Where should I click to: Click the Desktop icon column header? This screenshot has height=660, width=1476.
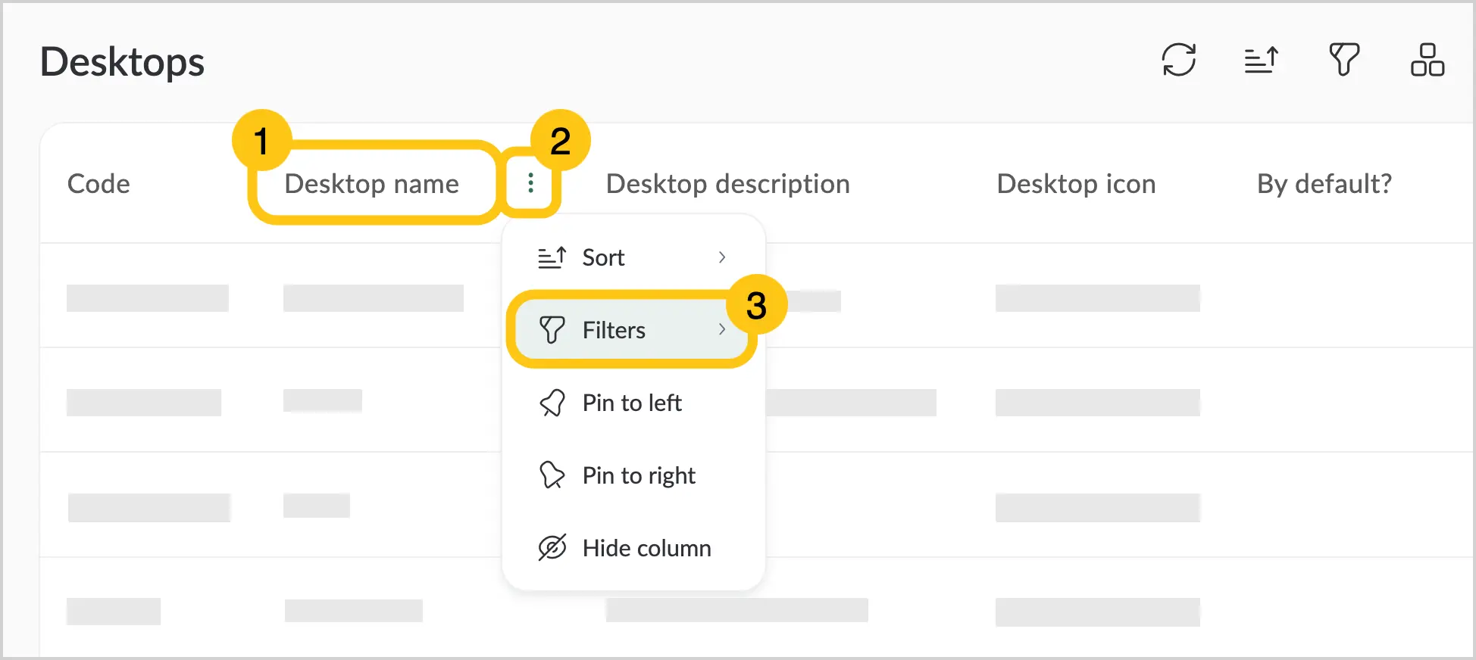1076,184
